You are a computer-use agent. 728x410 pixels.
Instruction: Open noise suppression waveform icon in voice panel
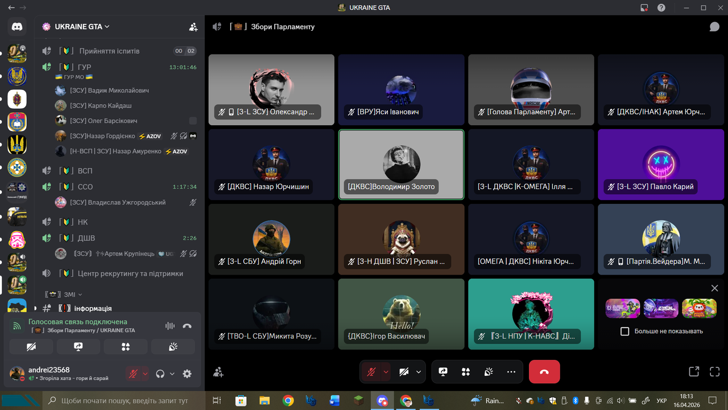pos(169,326)
